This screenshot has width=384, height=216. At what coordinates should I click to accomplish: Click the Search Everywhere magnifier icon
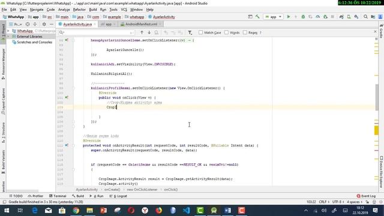point(365,17)
